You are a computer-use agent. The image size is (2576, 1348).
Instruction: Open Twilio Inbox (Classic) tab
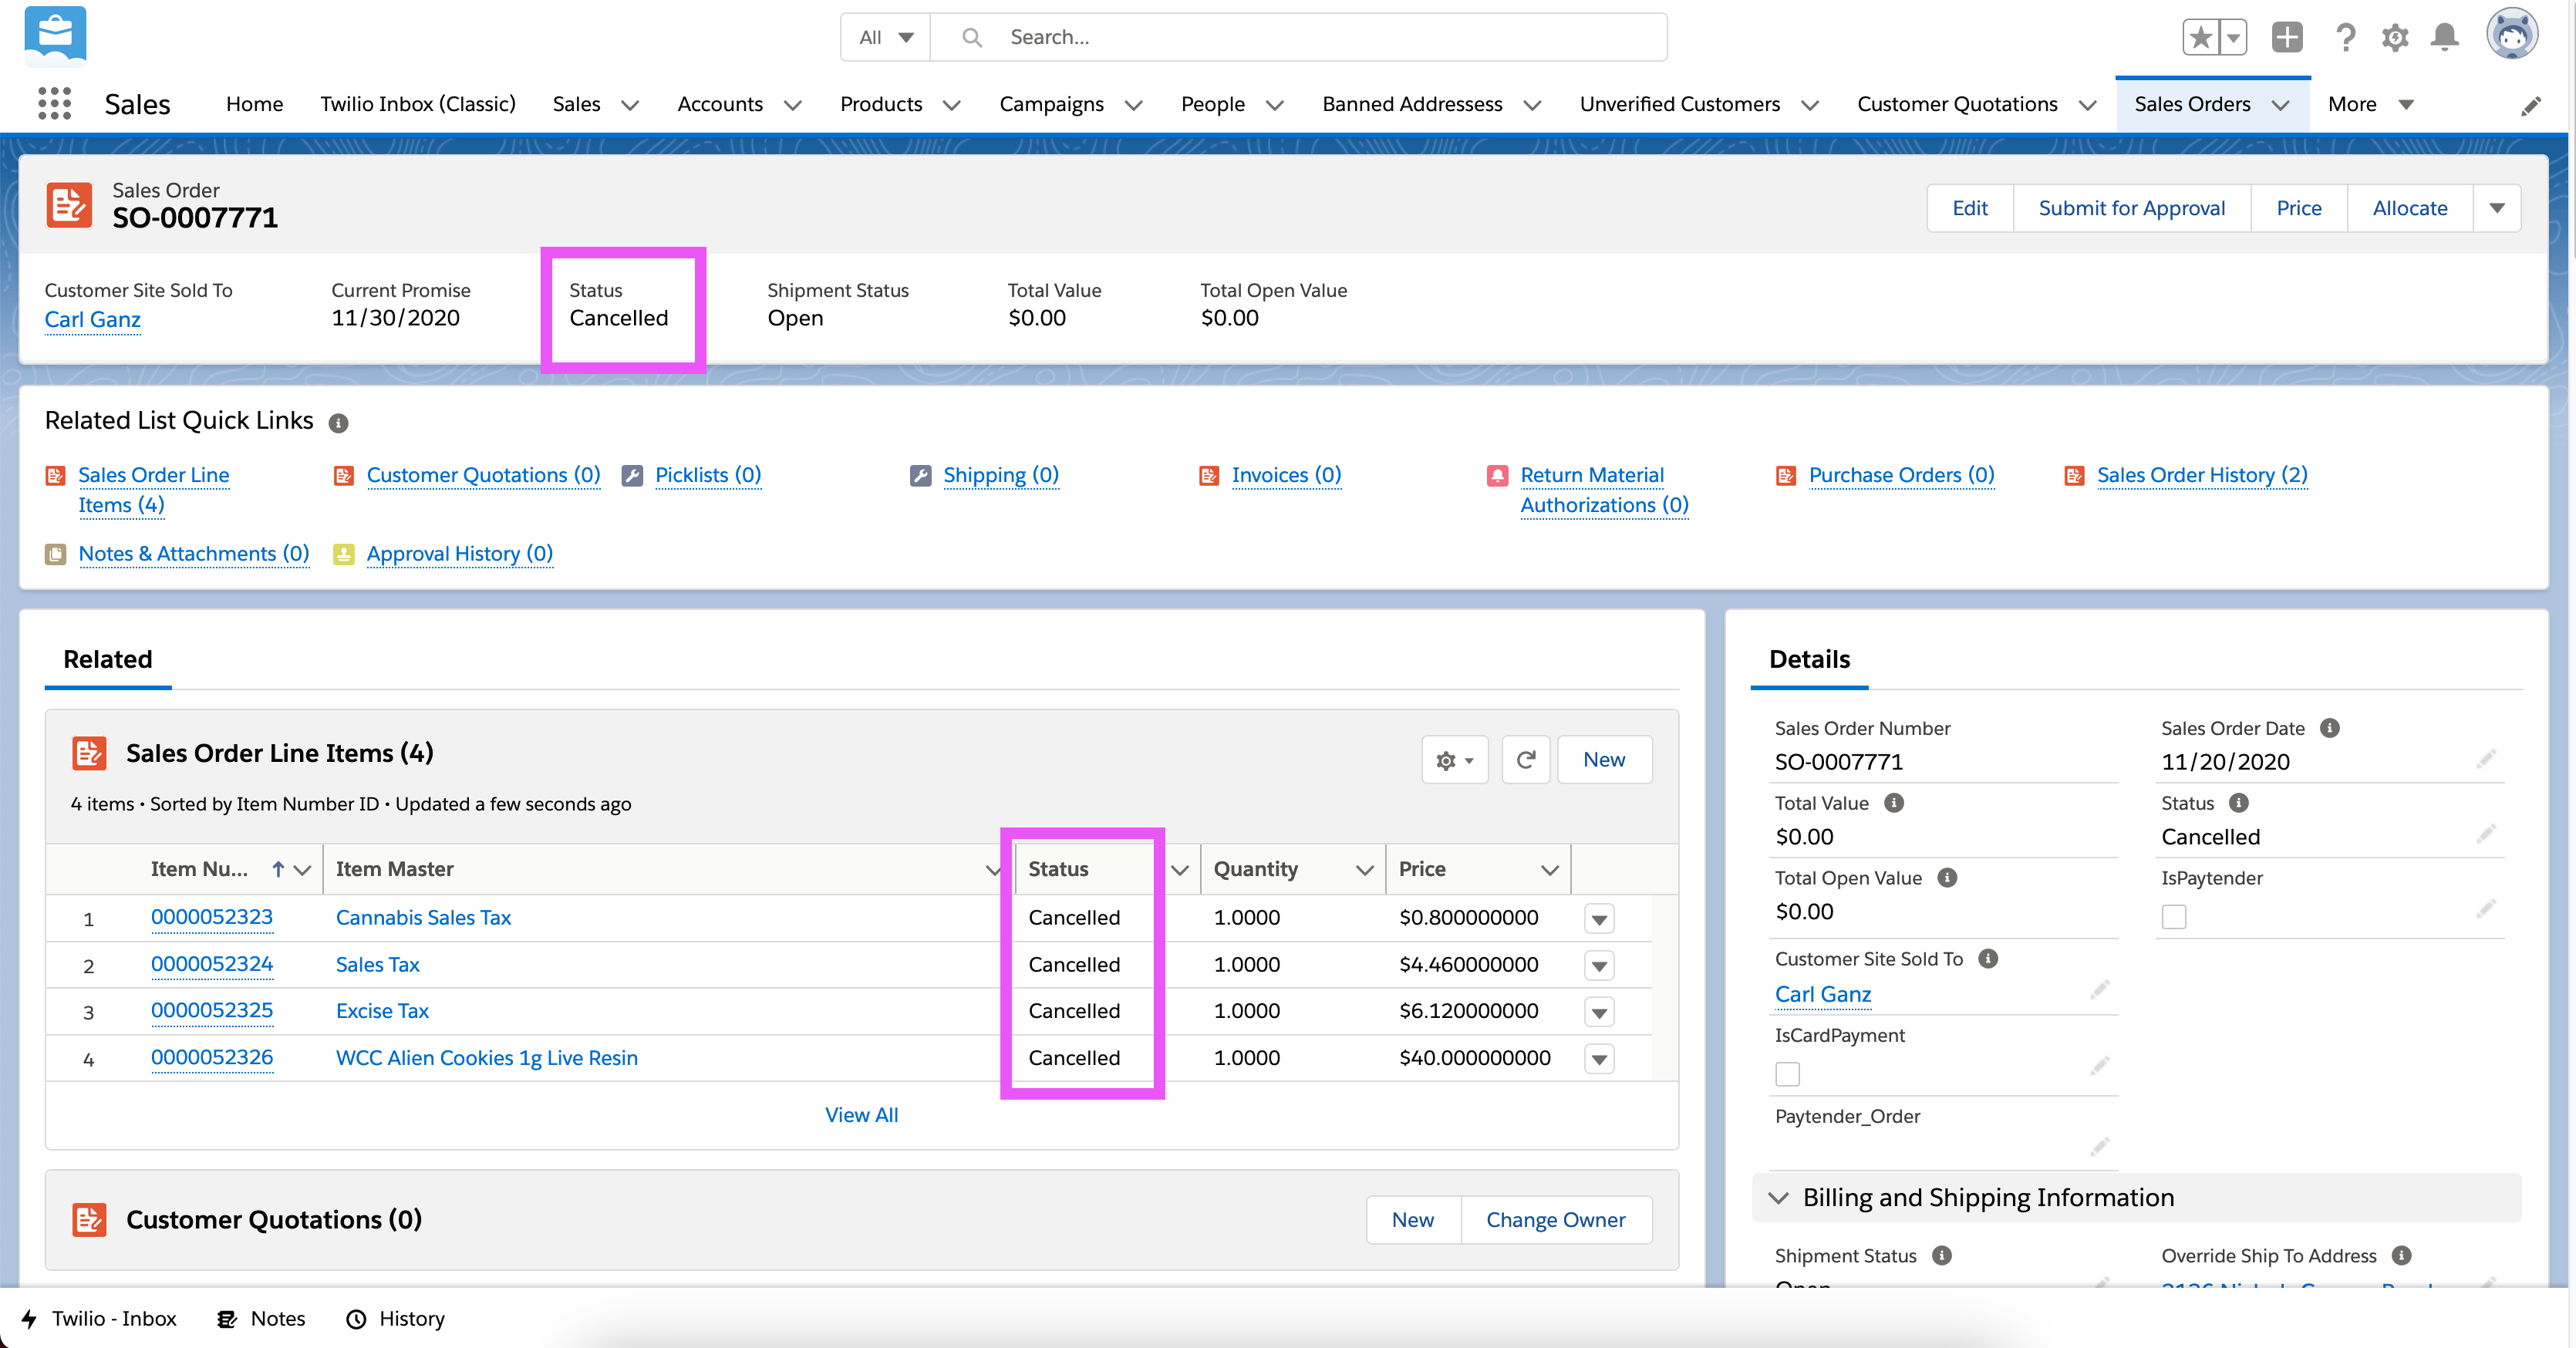[418, 104]
